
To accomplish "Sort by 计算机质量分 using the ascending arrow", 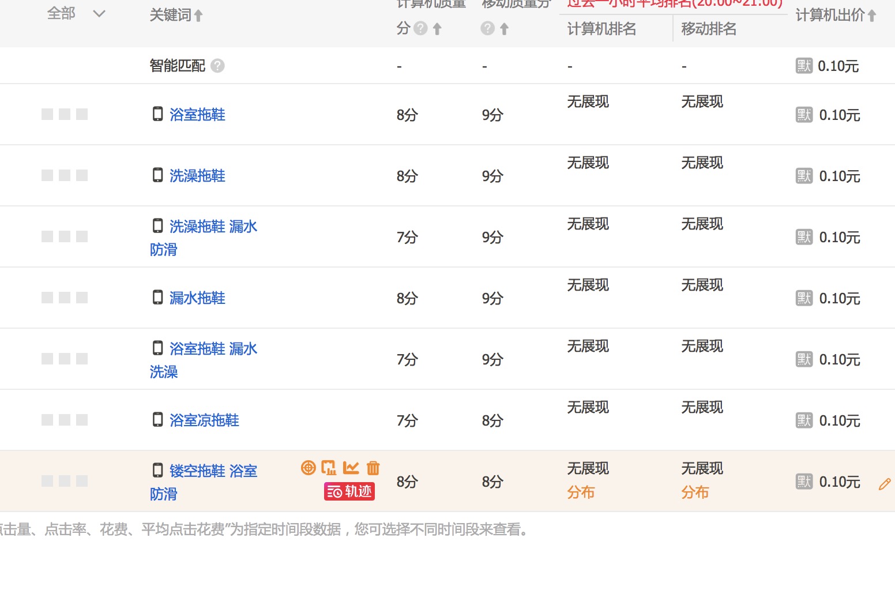I will (437, 28).
